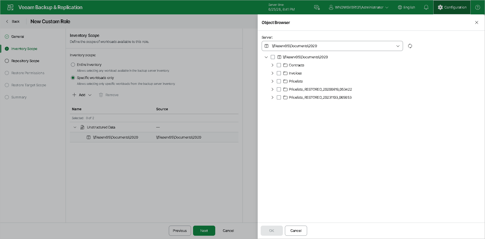The width and height of the screenshot is (485, 239).
Task: Click the root share icon in tree
Action: [279, 57]
